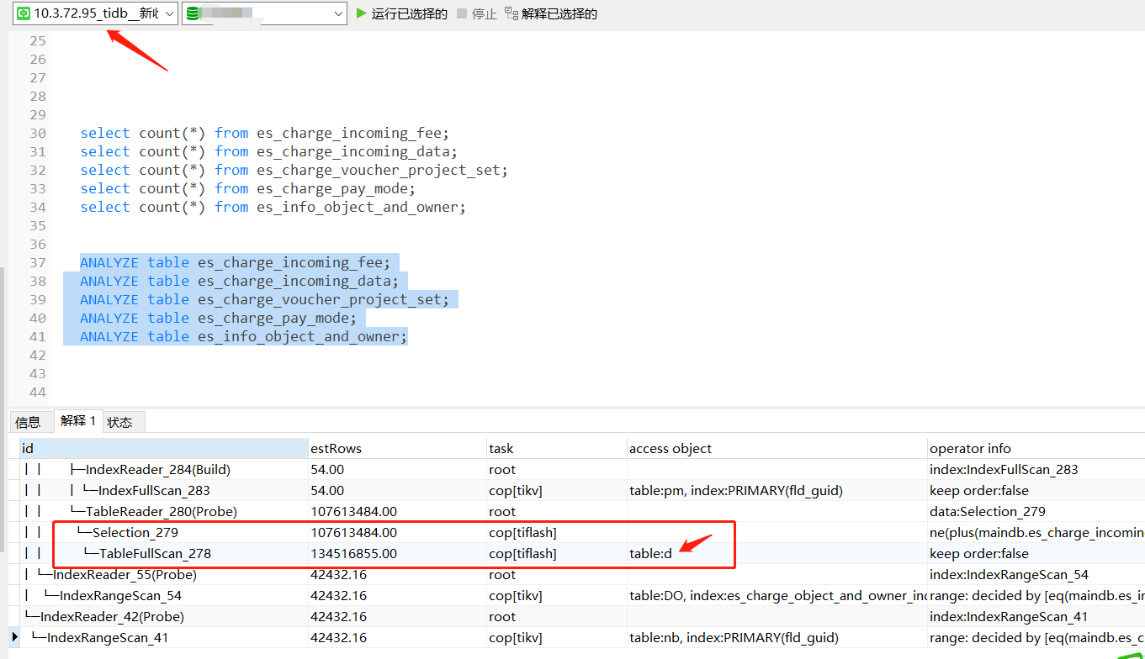Explain the selected statements (解释已选择的)
Screen dimensions: 1145x659
551,13
